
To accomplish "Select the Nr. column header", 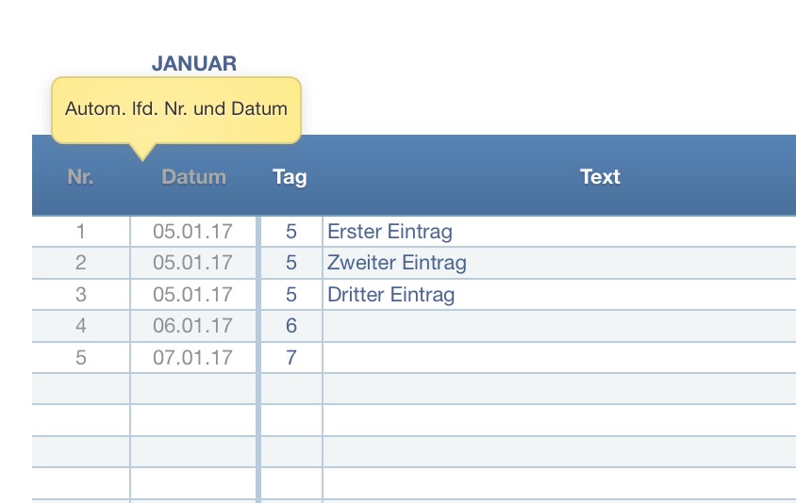I will [x=81, y=176].
